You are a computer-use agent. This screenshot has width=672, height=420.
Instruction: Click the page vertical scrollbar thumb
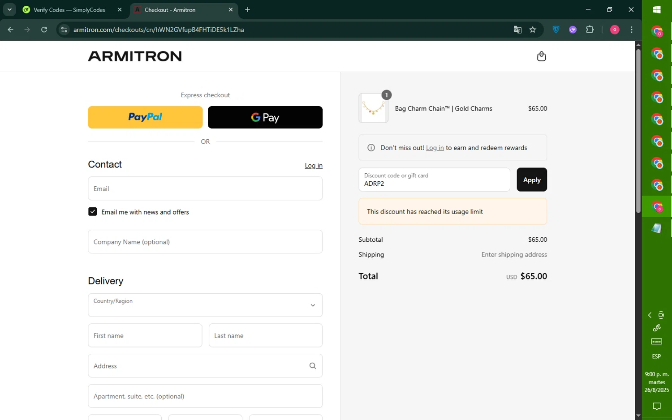click(x=638, y=131)
